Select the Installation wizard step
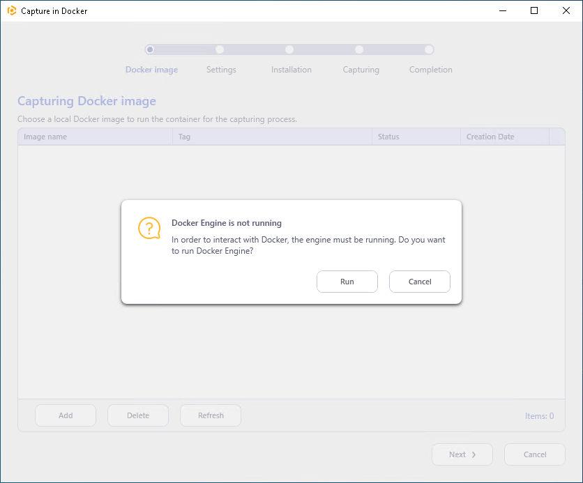Image resolution: width=583 pixels, height=483 pixels. pos(291,70)
